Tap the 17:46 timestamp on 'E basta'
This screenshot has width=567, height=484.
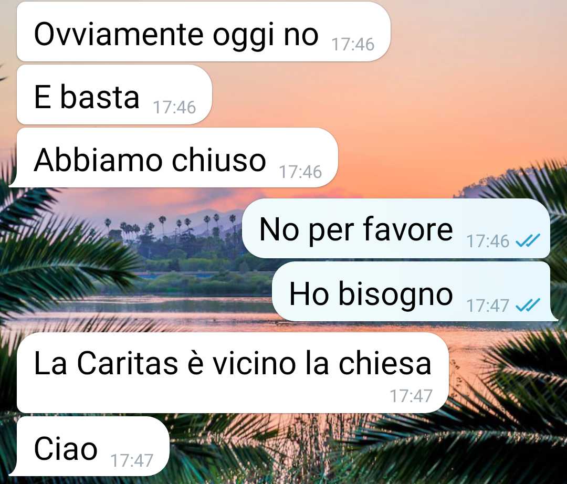(x=174, y=108)
